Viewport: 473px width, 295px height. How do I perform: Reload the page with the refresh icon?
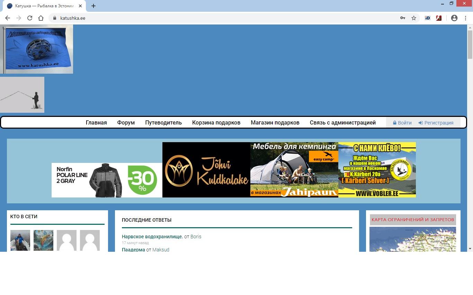[x=30, y=18]
